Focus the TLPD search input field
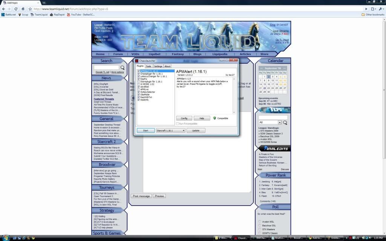The width and height of the screenshot is (386, 241). (x=273, y=117)
